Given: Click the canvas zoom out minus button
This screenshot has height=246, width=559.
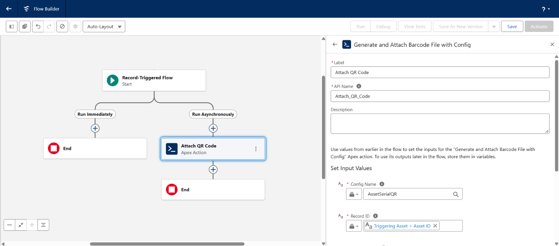Looking at the screenshot, I should point(9,225).
